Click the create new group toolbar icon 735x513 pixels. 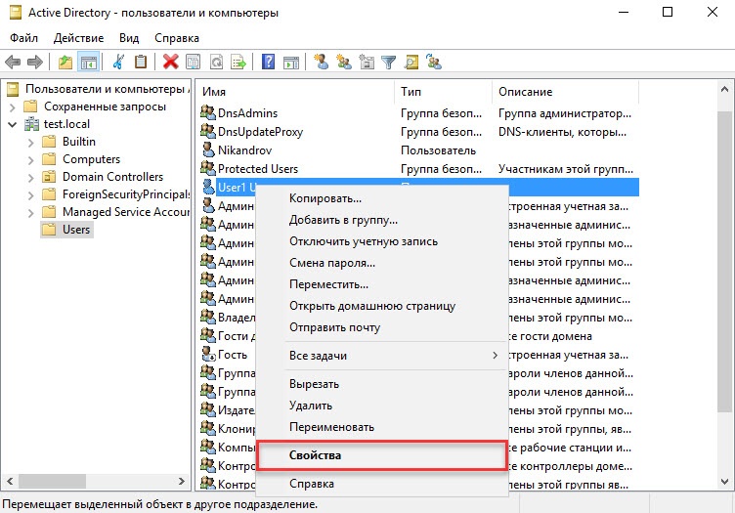(344, 62)
